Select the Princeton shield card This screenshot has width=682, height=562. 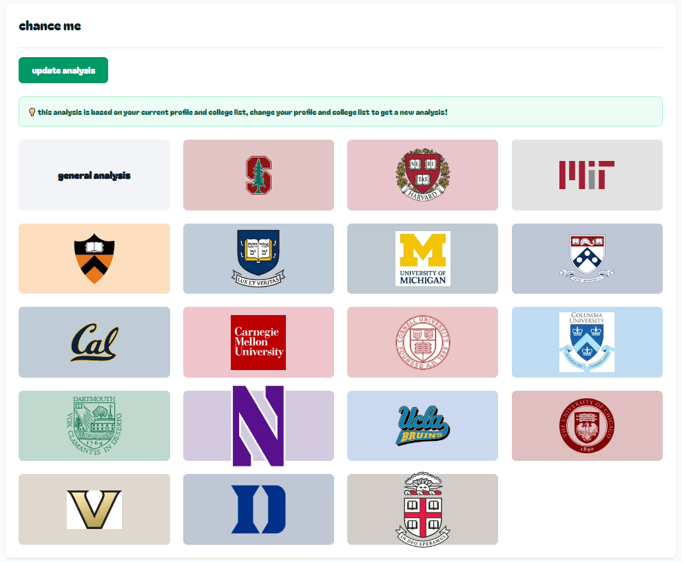coord(94,259)
